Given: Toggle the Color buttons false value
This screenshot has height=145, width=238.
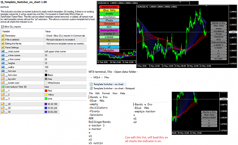Looking at the screenshot, I should [47, 87].
